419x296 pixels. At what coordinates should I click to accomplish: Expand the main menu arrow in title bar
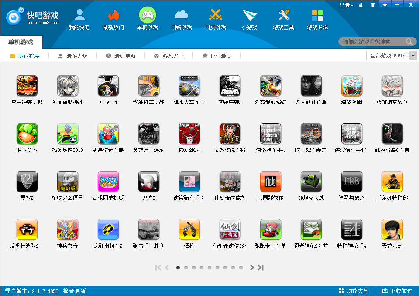coord(385,5)
